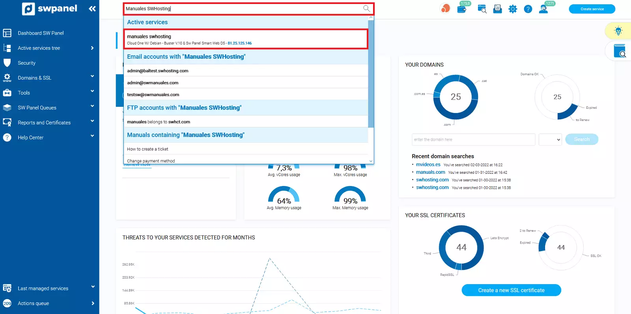Open the settings gear icon
631x314 pixels.
(513, 9)
